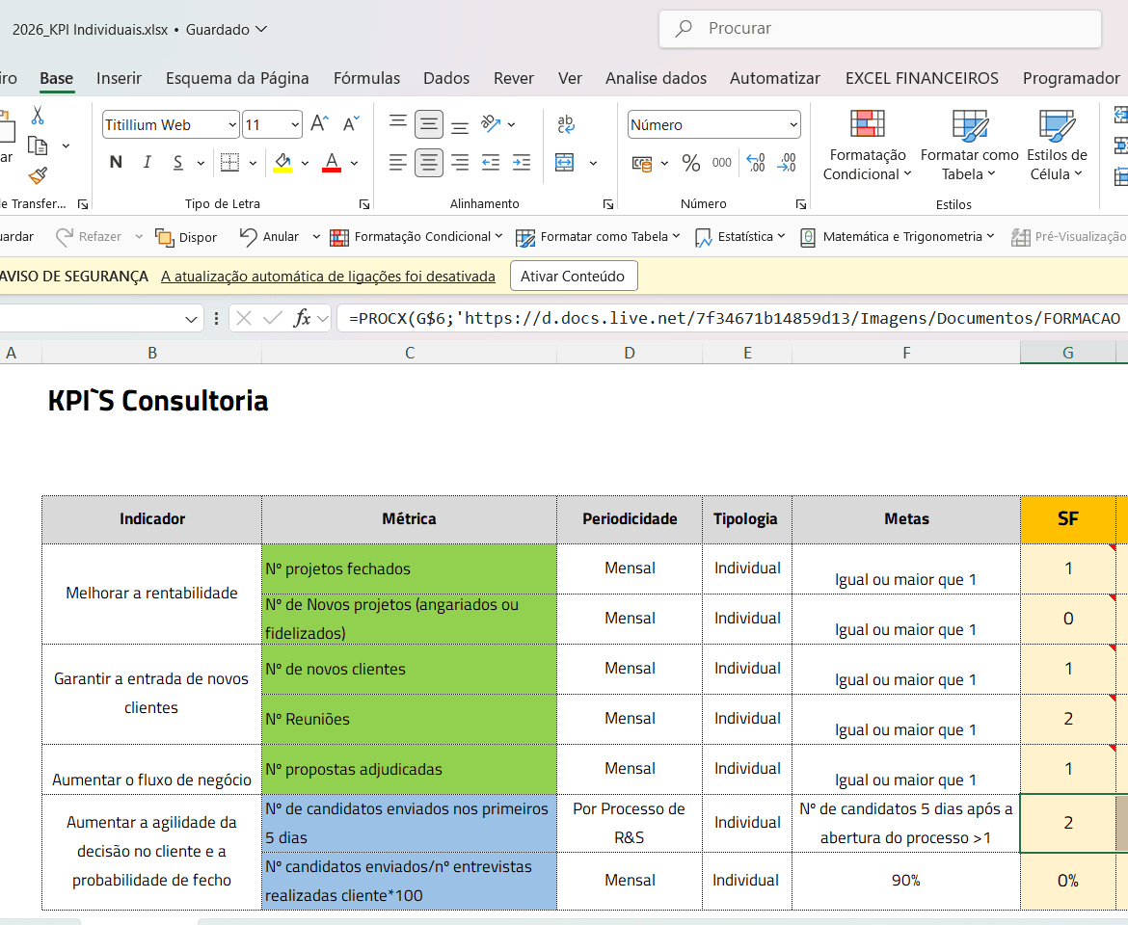Click decrease decimal places icon

pos(787,163)
